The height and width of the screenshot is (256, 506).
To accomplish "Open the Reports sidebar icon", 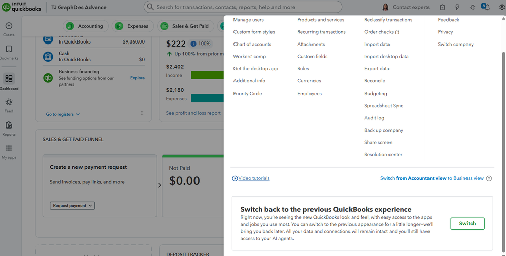I will coord(9,125).
